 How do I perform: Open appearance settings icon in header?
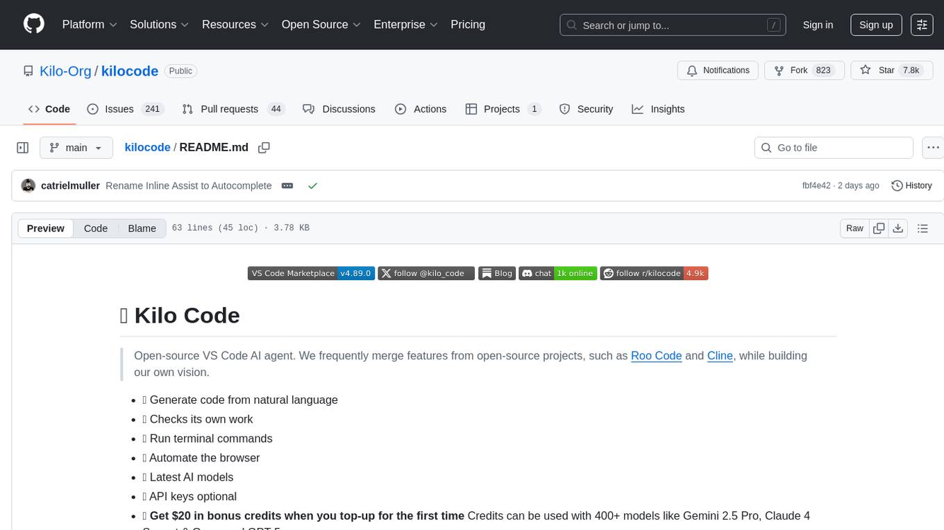922,25
